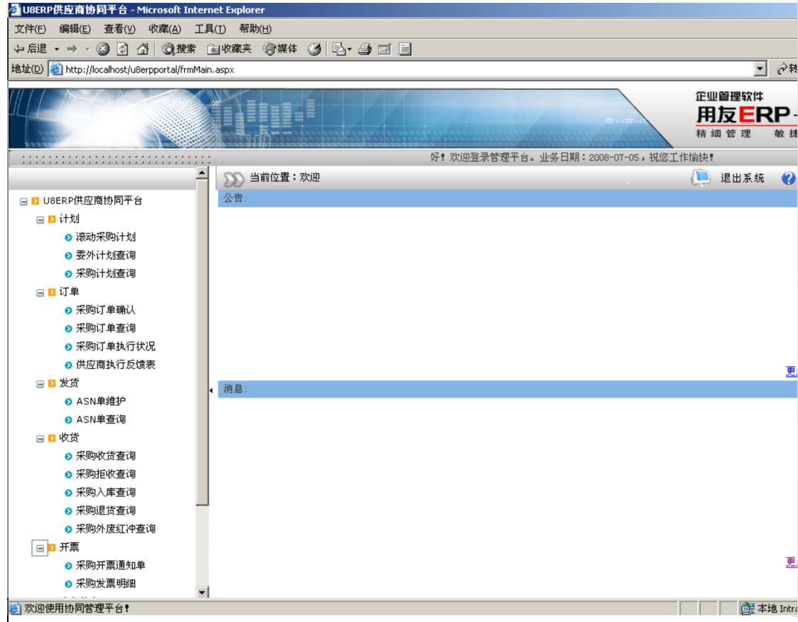
Task: Open 采购发票明细 in the tree
Action: tap(105, 584)
